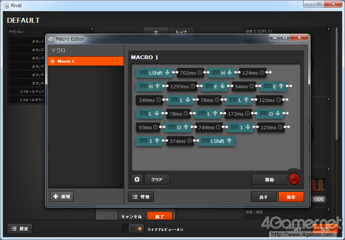Click the 加速/減速 panel help question mark

(329, 210)
